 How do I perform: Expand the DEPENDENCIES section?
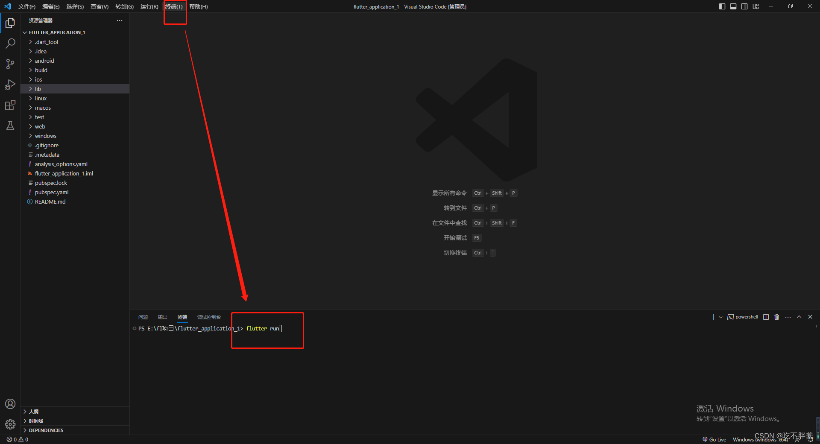75,430
